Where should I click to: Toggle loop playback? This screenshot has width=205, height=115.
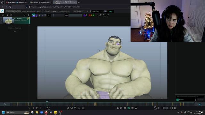coord(37,108)
